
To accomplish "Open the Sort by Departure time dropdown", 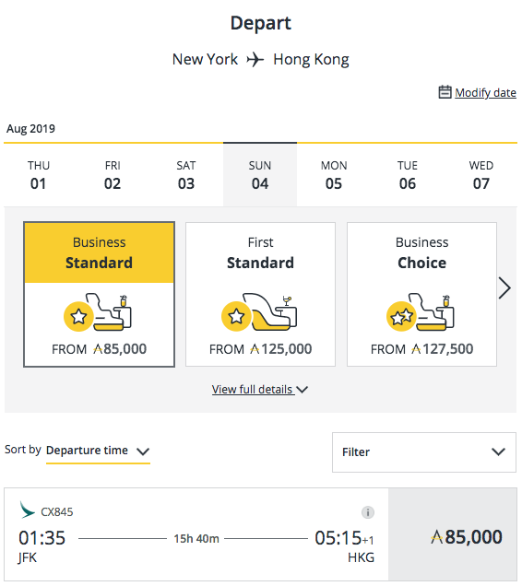I will point(98,451).
